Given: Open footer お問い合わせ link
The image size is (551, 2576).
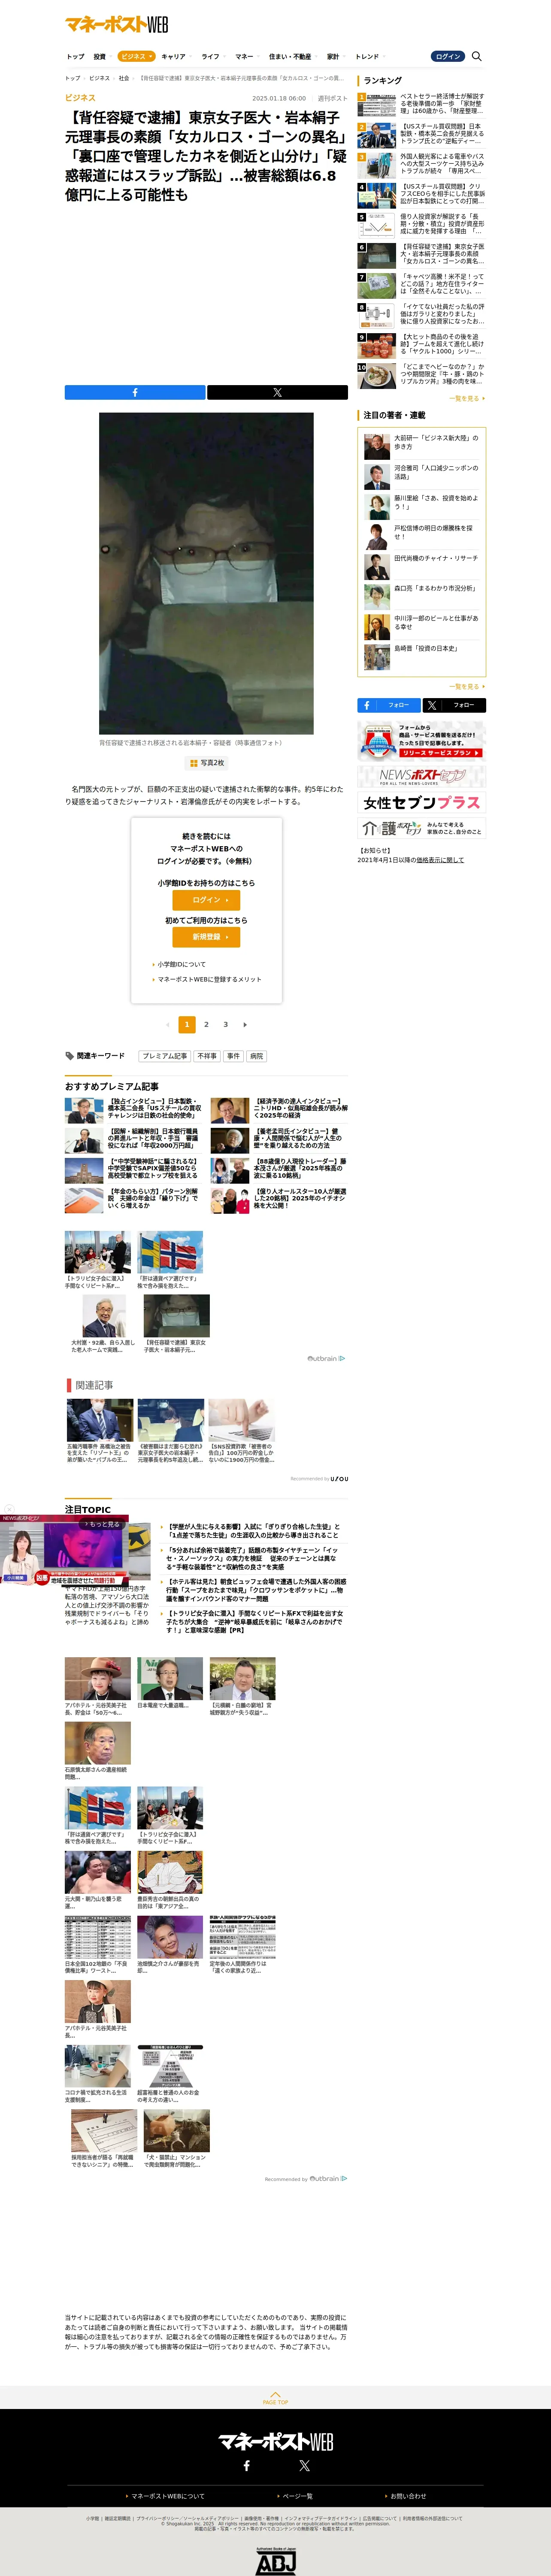Looking at the screenshot, I should click(x=406, y=2496).
